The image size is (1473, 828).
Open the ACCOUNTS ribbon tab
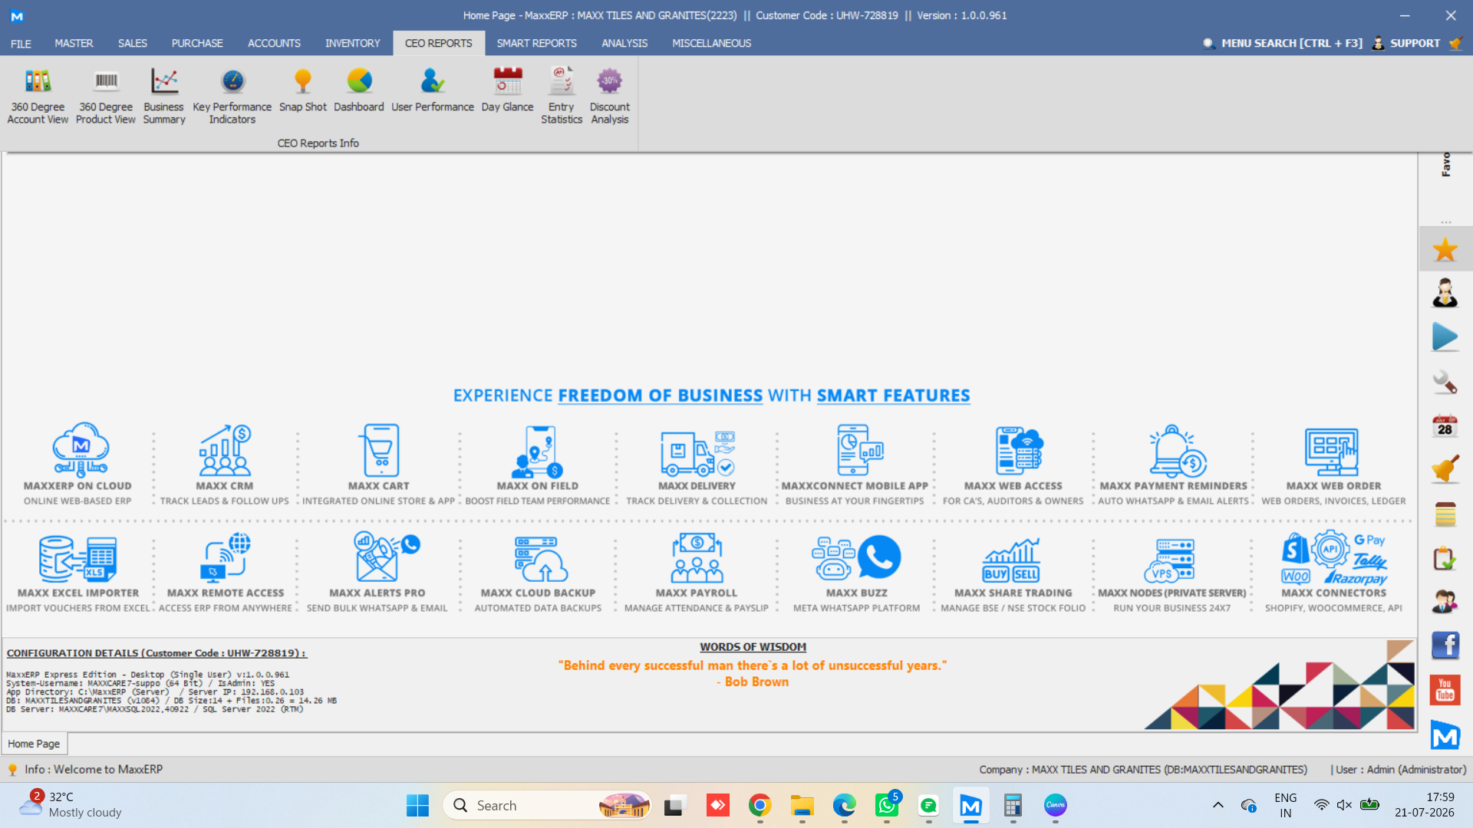point(274,44)
